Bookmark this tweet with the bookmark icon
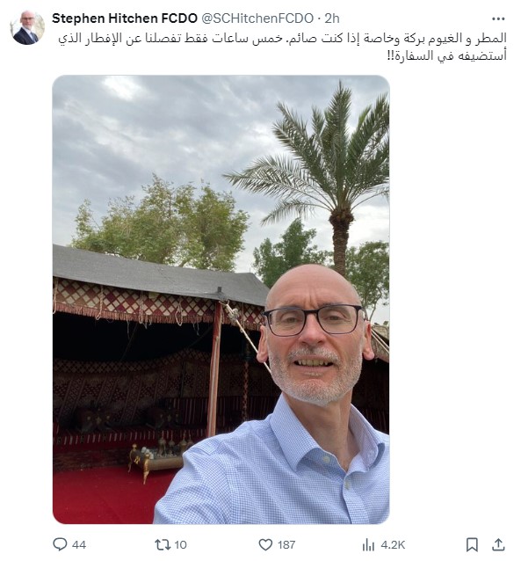The height and width of the screenshot is (561, 521). 472,544
